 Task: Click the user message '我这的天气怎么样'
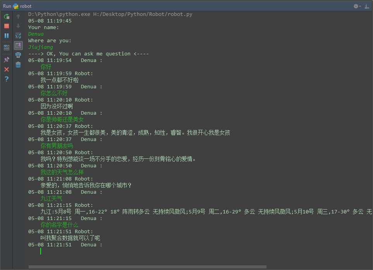pos(62,172)
